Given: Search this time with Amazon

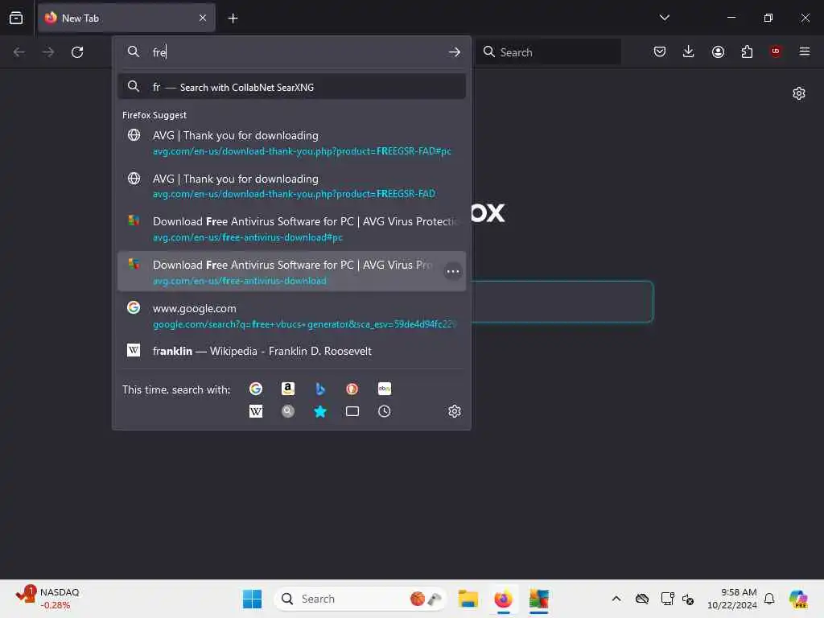Looking at the screenshot, I should [287, 389].
